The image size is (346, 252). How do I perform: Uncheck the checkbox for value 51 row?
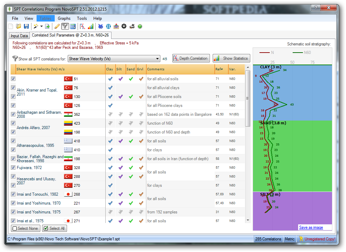click(x=13, y=79)
